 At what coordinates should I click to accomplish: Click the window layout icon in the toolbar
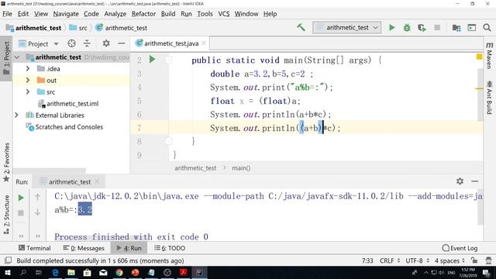pyautogui.click(x=472, y=28)
